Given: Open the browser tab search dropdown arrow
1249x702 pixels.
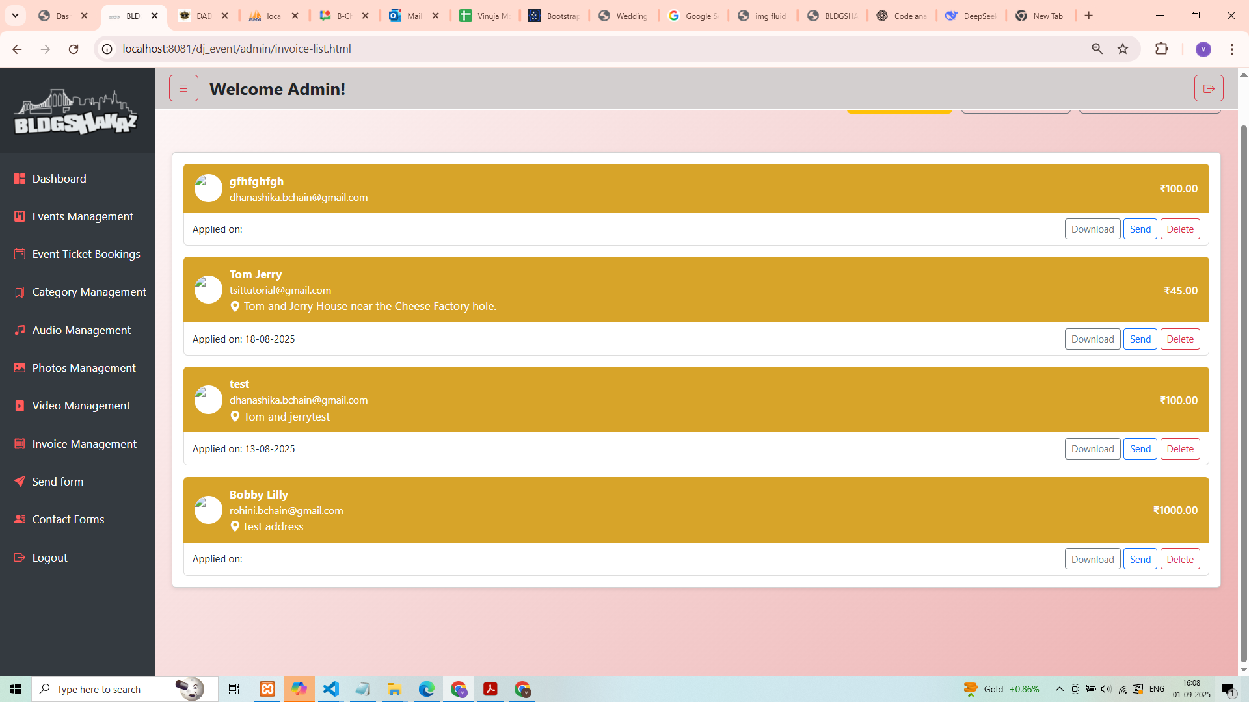Looking at the screenshot, I should coord(16,16).
